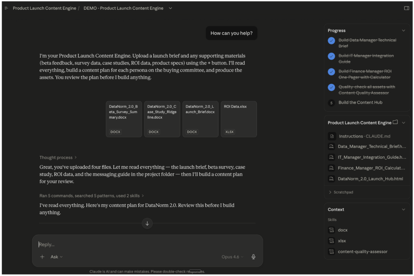Image resolution: width=414 pixels, height=276 pixels.
Task: Click Quality-check all assets step text
Action: 367,90
